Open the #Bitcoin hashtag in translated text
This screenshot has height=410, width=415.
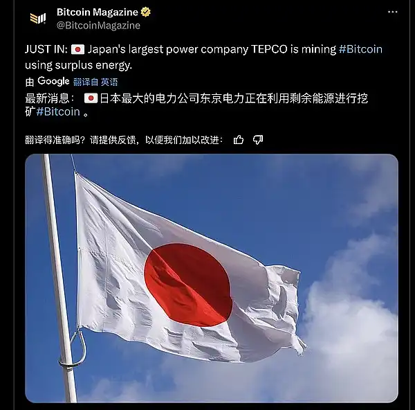(x=58, y=112)
